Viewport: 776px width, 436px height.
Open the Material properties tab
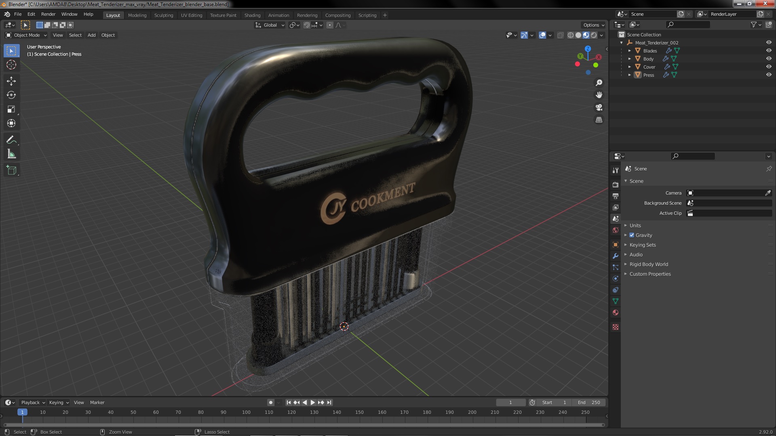pos(616,312)
